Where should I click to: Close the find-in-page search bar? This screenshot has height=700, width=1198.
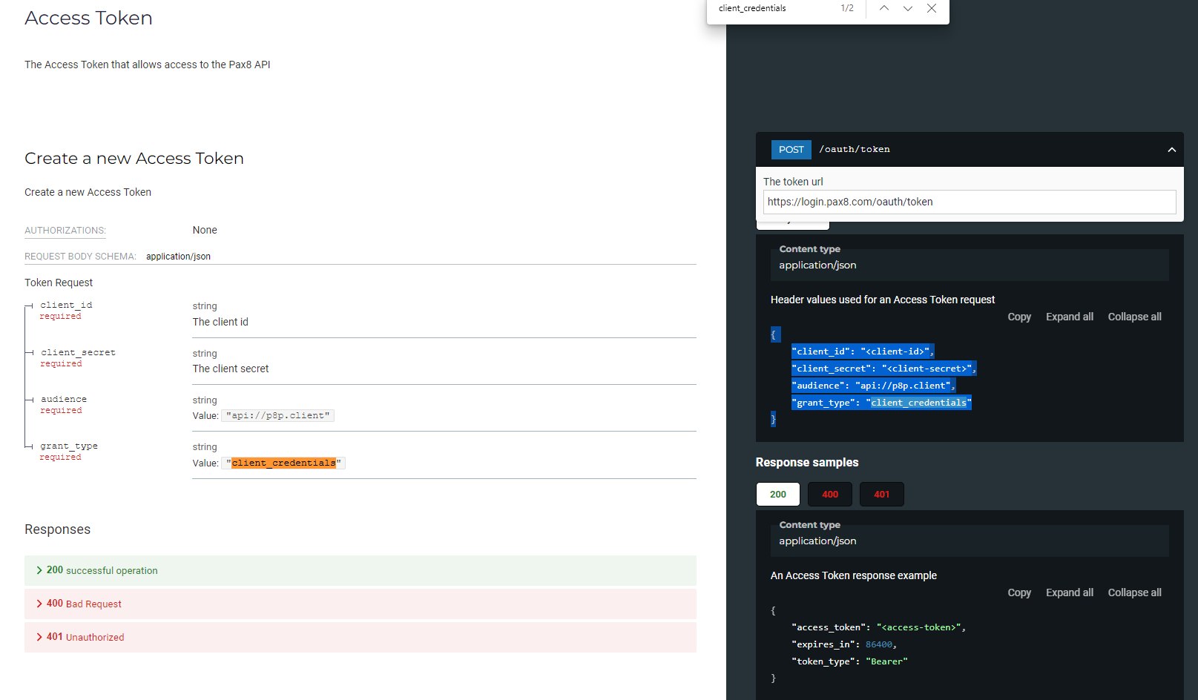tap(932, 8)
